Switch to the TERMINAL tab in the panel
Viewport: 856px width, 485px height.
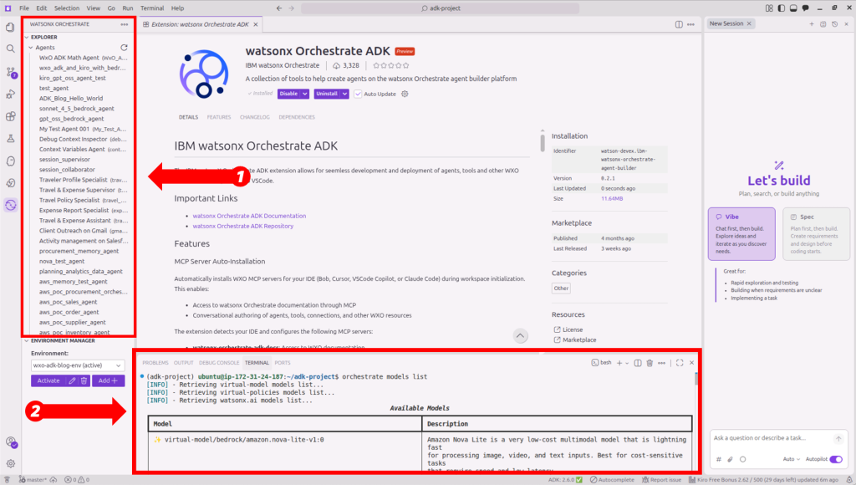pyautogui.click(x=257, y=363)
